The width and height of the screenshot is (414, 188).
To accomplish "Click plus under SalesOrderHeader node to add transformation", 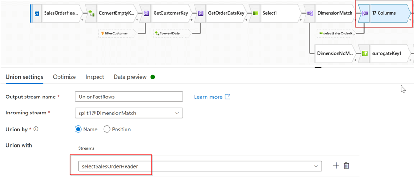I will pyautogui.click(x=82, y=20).
